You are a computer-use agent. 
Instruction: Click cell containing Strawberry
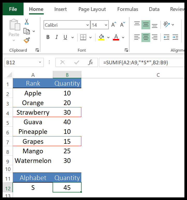click(33, 112)
